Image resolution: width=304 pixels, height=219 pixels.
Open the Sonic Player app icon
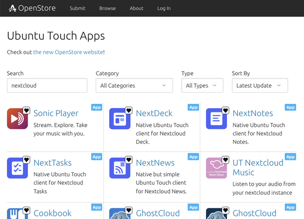17,118
